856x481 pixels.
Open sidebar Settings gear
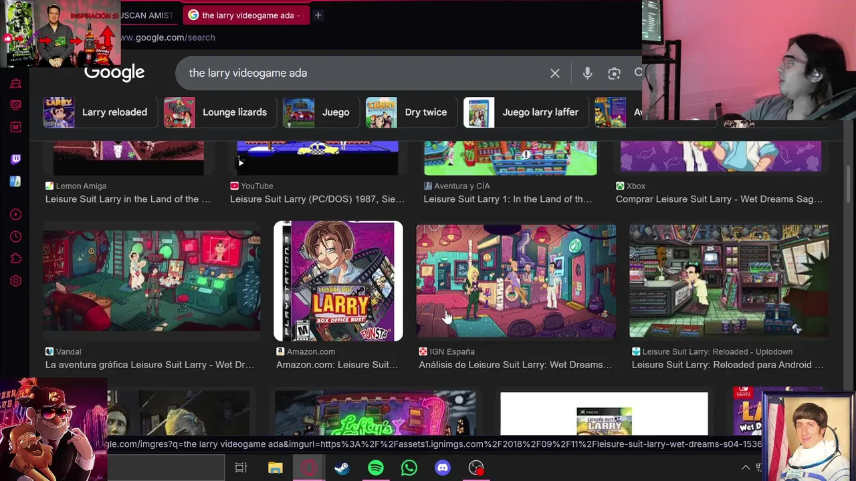[x=15, y=281]
